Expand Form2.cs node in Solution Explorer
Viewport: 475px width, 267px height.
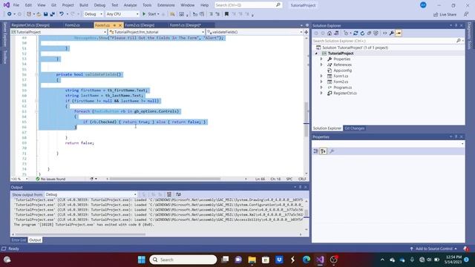pos(321,82)
